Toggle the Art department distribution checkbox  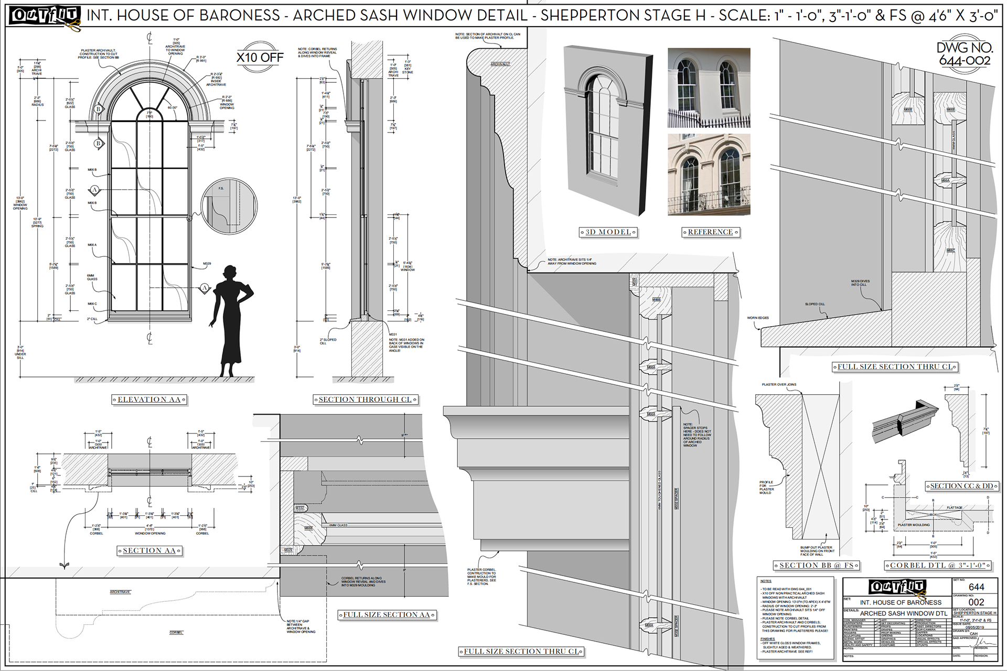(913, 620)
